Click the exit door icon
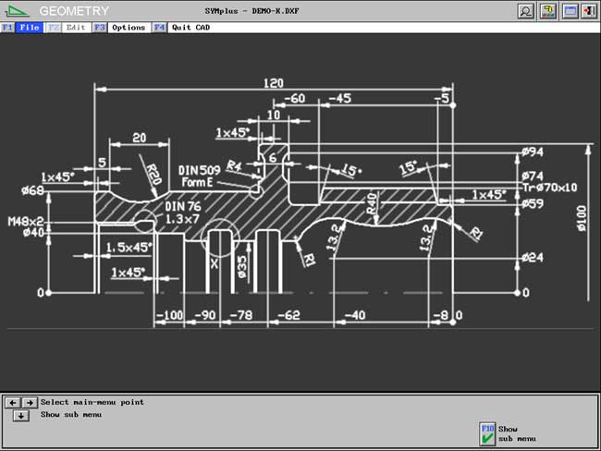Viewport: 601px width, 451px height. pos(589,11)
